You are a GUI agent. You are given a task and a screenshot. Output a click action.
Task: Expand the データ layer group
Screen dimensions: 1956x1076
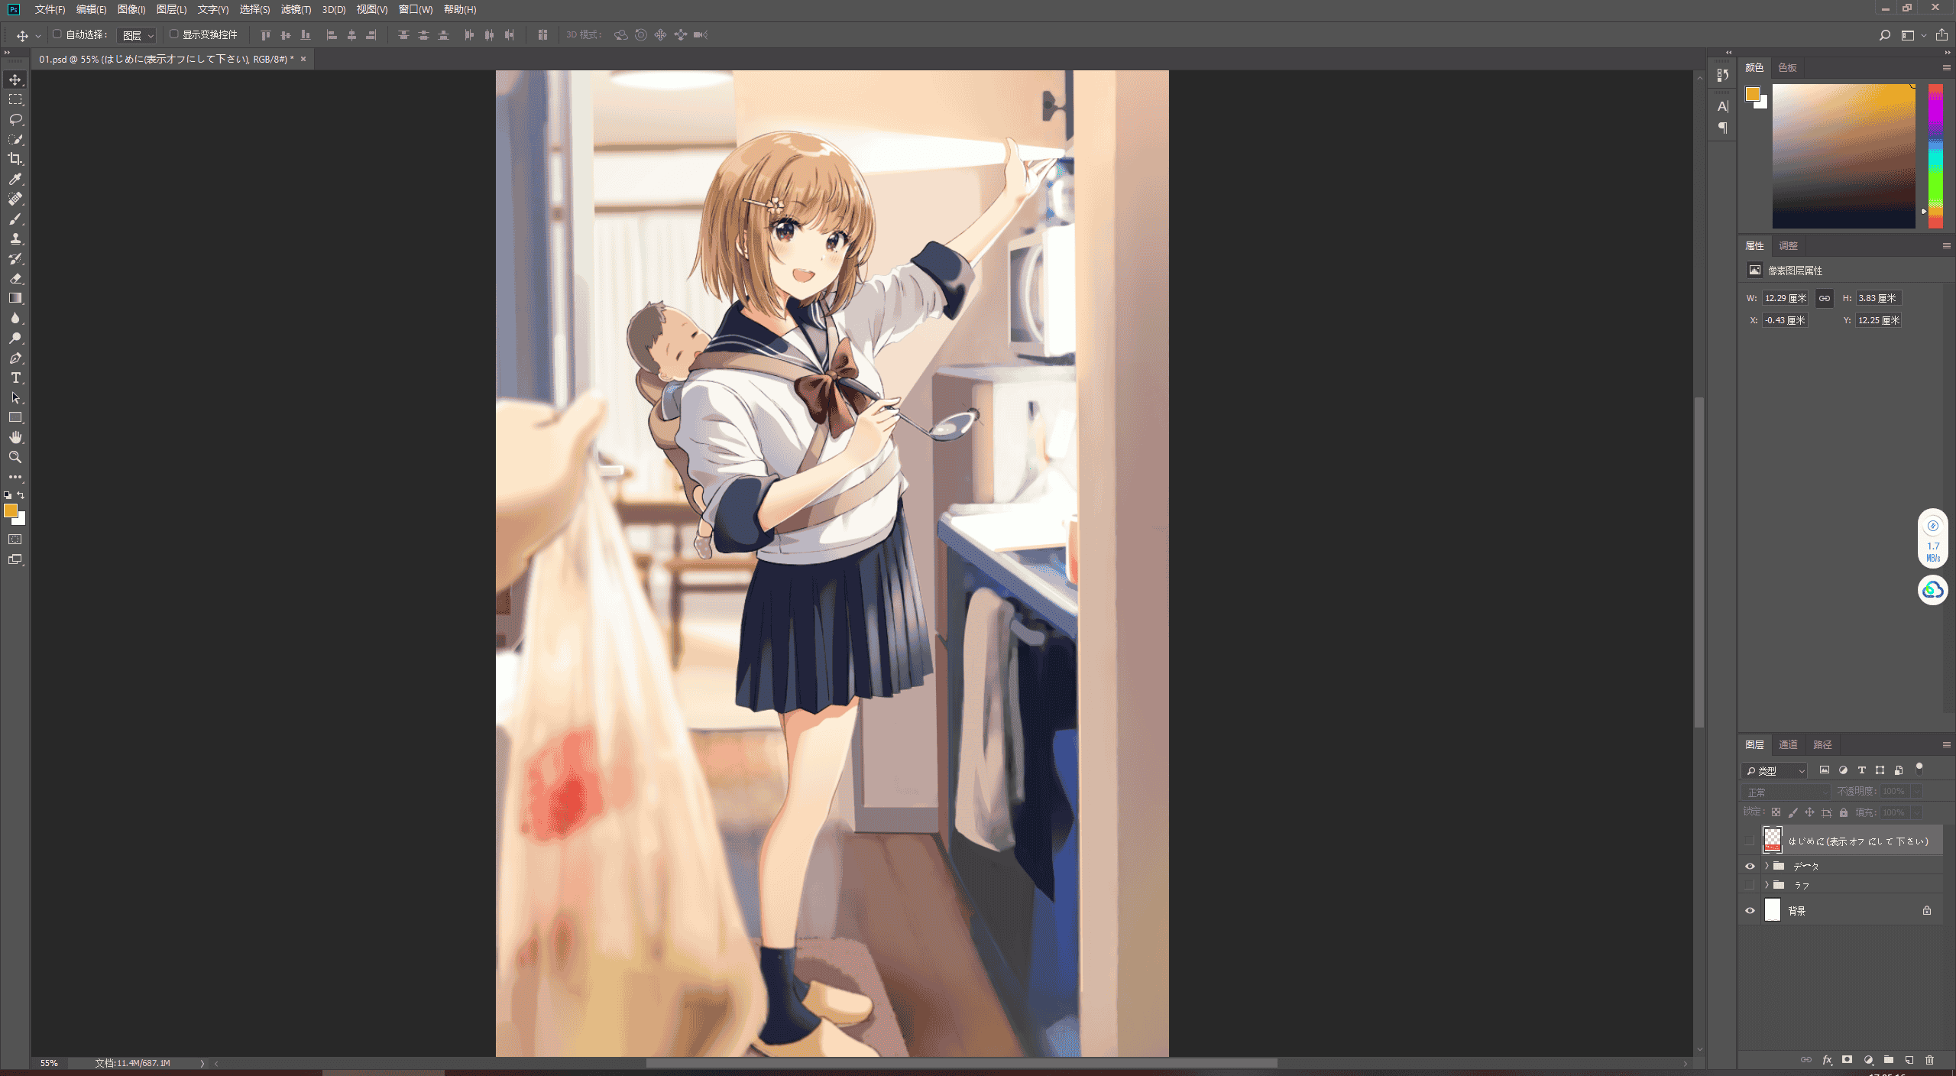[1767, 866]
